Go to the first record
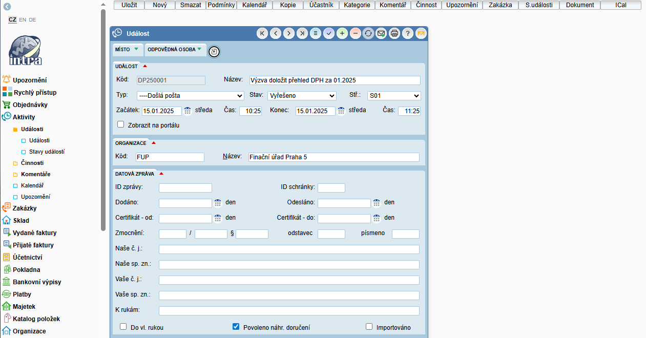Image resolution: width=646 pixels, height=338 pixels. pos(262,34)
